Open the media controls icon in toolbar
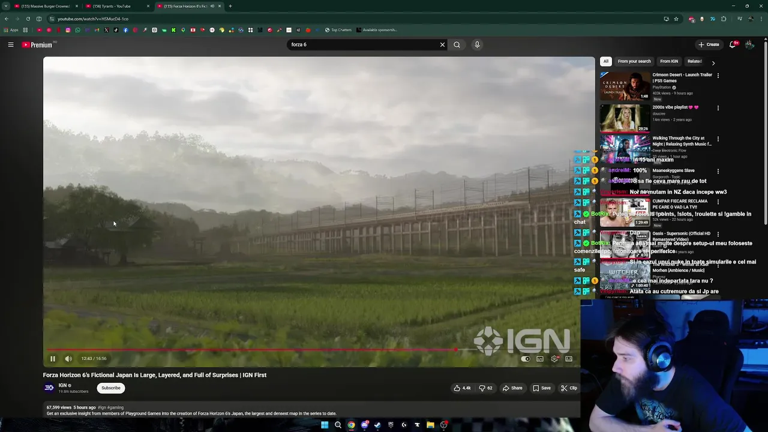This screenshot has height=432, width=768. tap(740, 19)
